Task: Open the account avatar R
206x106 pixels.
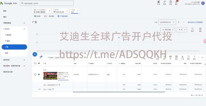Action: 203,3
